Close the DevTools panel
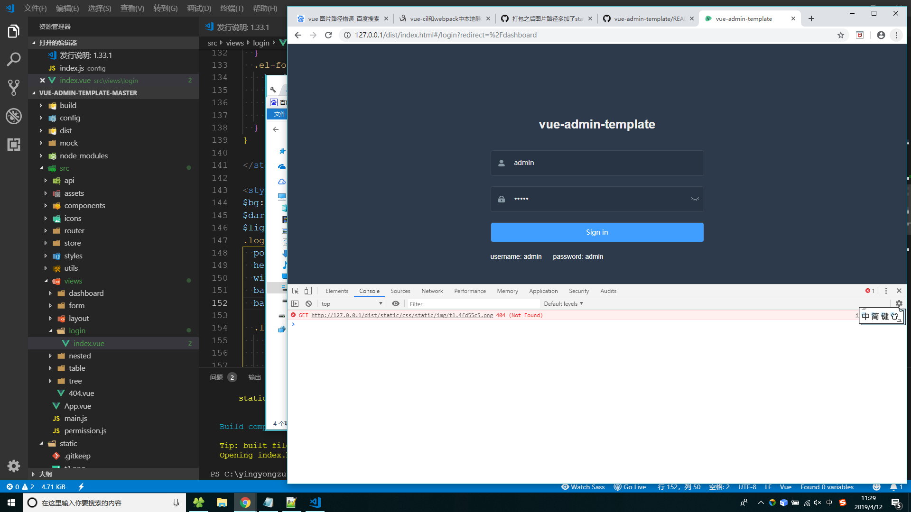This screenshot has height=512, width=911. [899, 291]
